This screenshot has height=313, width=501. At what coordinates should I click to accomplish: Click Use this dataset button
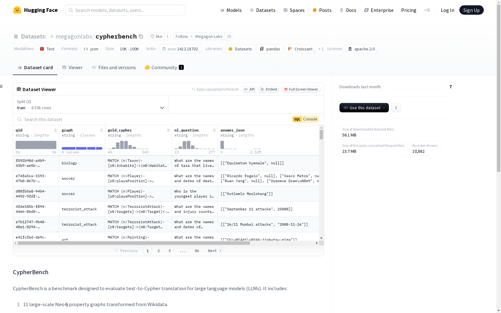pyautogui.click(x=364, y=108)
